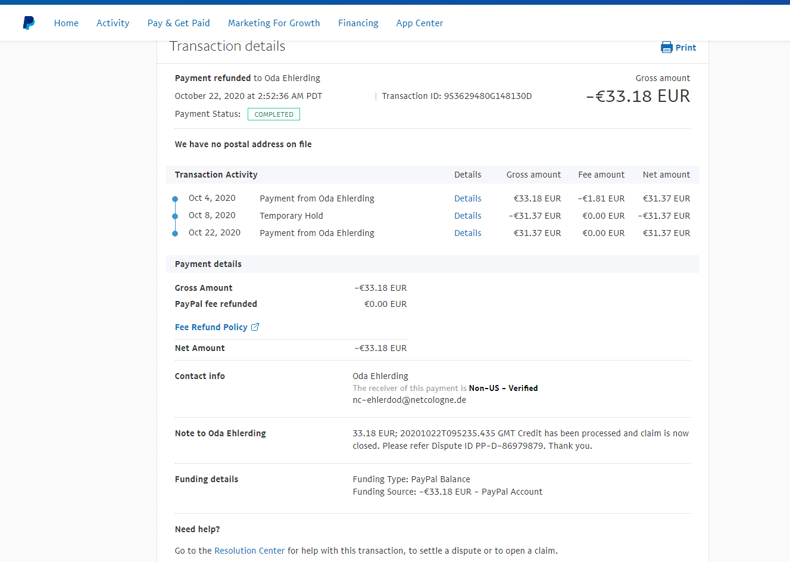Click the Oct 22 timeline dot

(175, 234)
